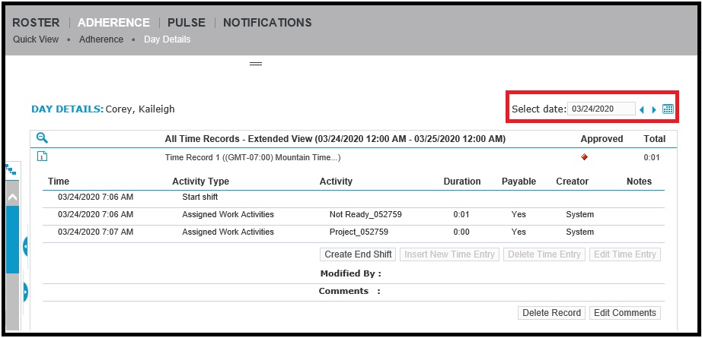Click the Notes column header
The height and width of the screenshot is (338, 702).
pyautogui.click(x=639, y=182)
